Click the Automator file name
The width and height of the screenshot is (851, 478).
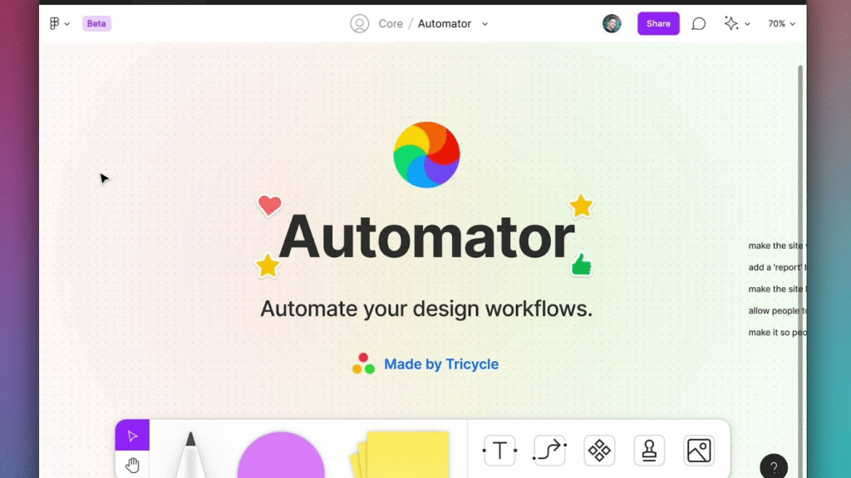click(x=444, y=24)
